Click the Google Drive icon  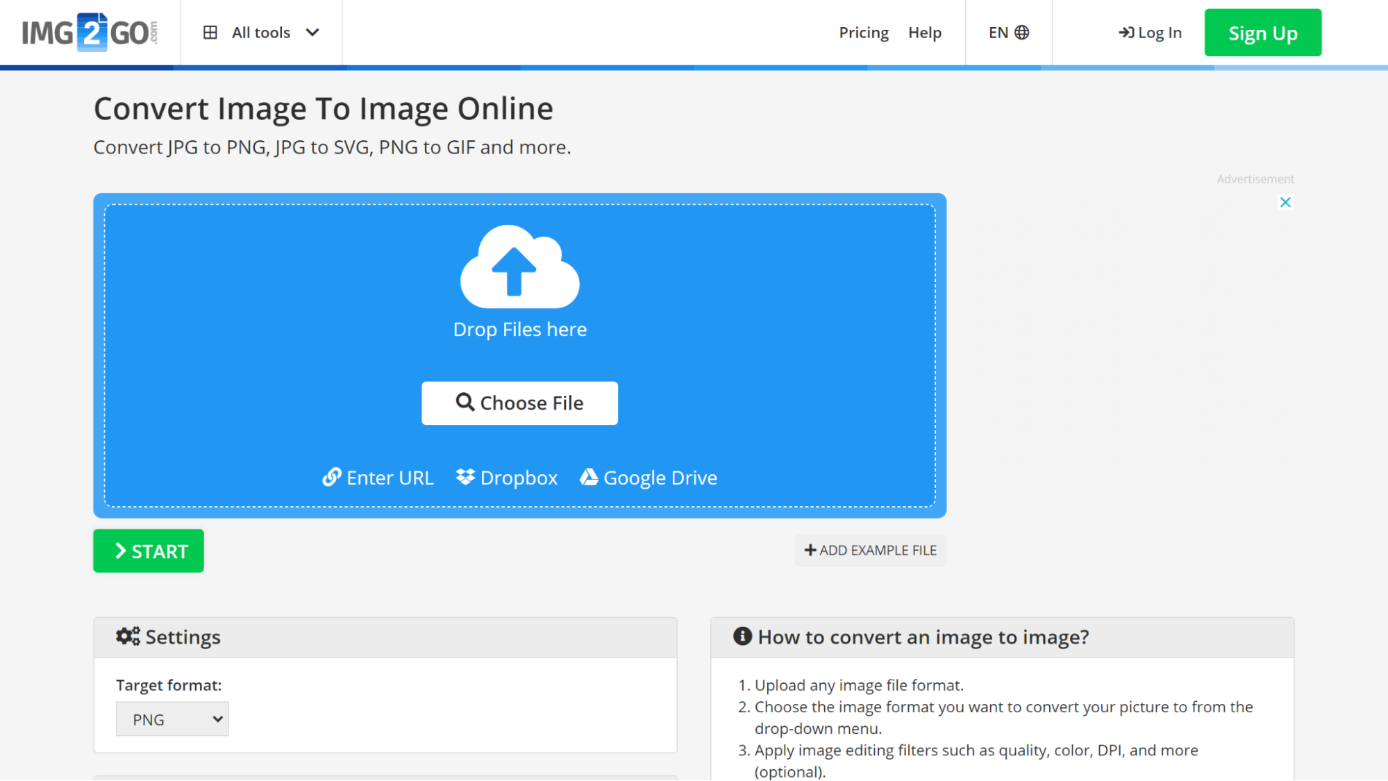pos(590,478)
